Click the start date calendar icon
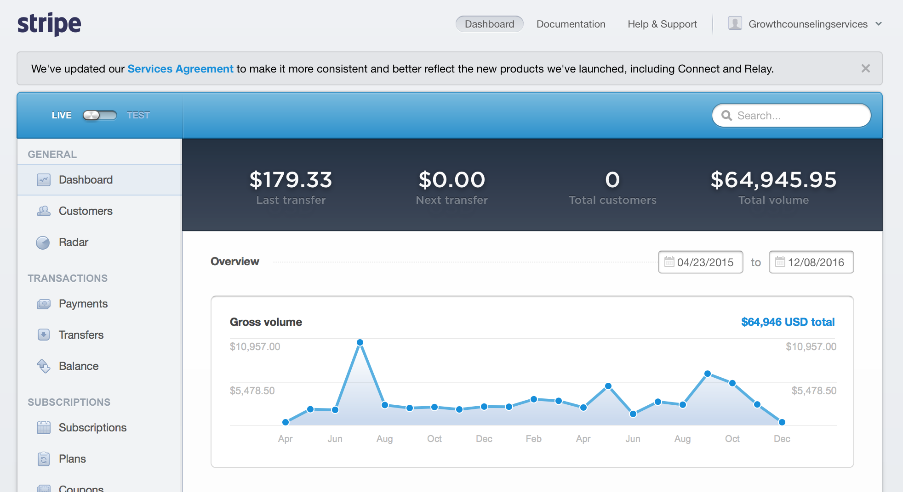 click(x=669, y=262)
